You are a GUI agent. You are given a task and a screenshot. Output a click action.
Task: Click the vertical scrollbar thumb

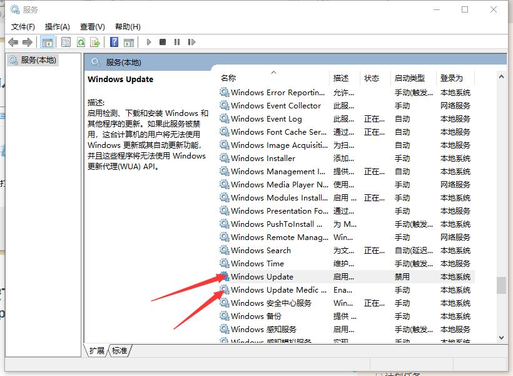click(x=501, y=286)
